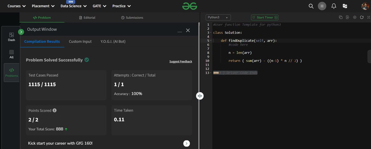The image size is (371, 149).
Task: Switch to the Problem tab
Action: click(x=42, y=18)
